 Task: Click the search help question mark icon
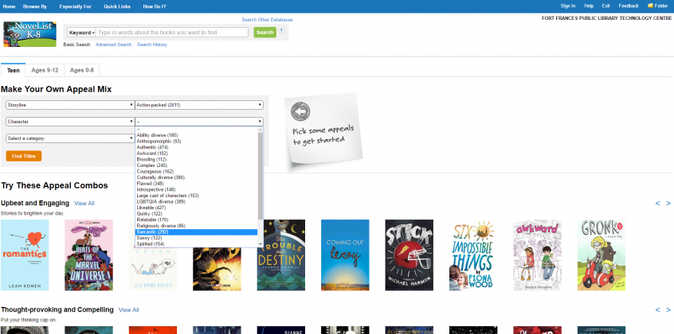pyautogui.click(x=281, y=30)
